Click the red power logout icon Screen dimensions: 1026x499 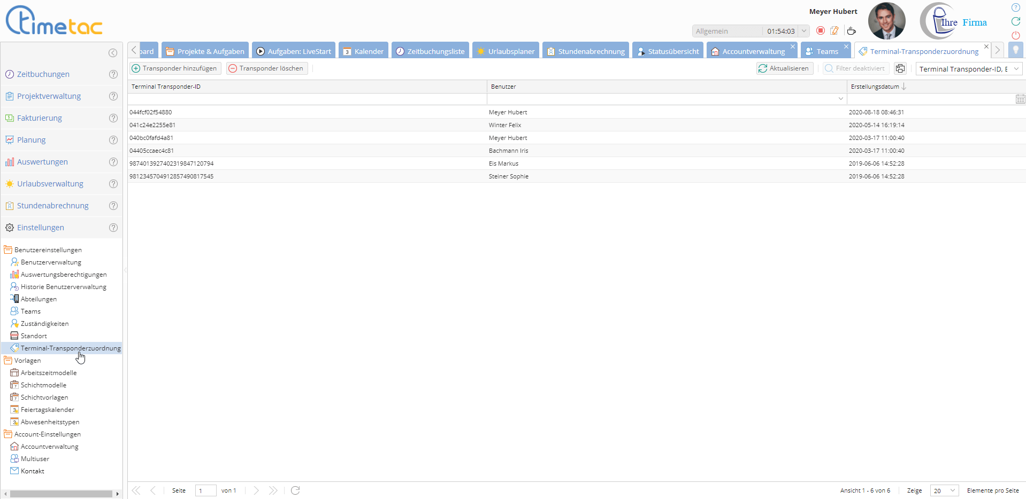tap(1015, 35)
